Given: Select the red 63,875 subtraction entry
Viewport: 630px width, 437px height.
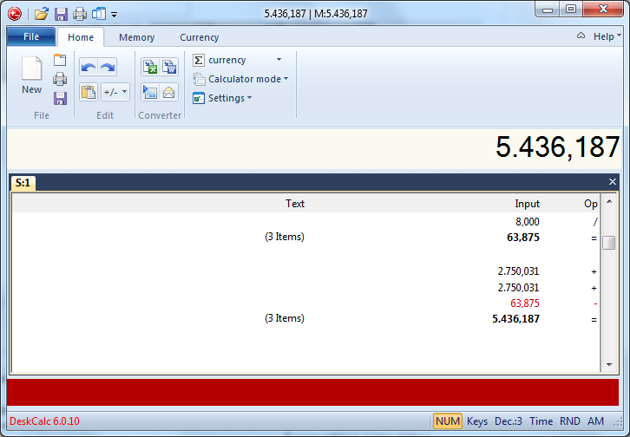Looking at the screenshot, I should [525, 303].
